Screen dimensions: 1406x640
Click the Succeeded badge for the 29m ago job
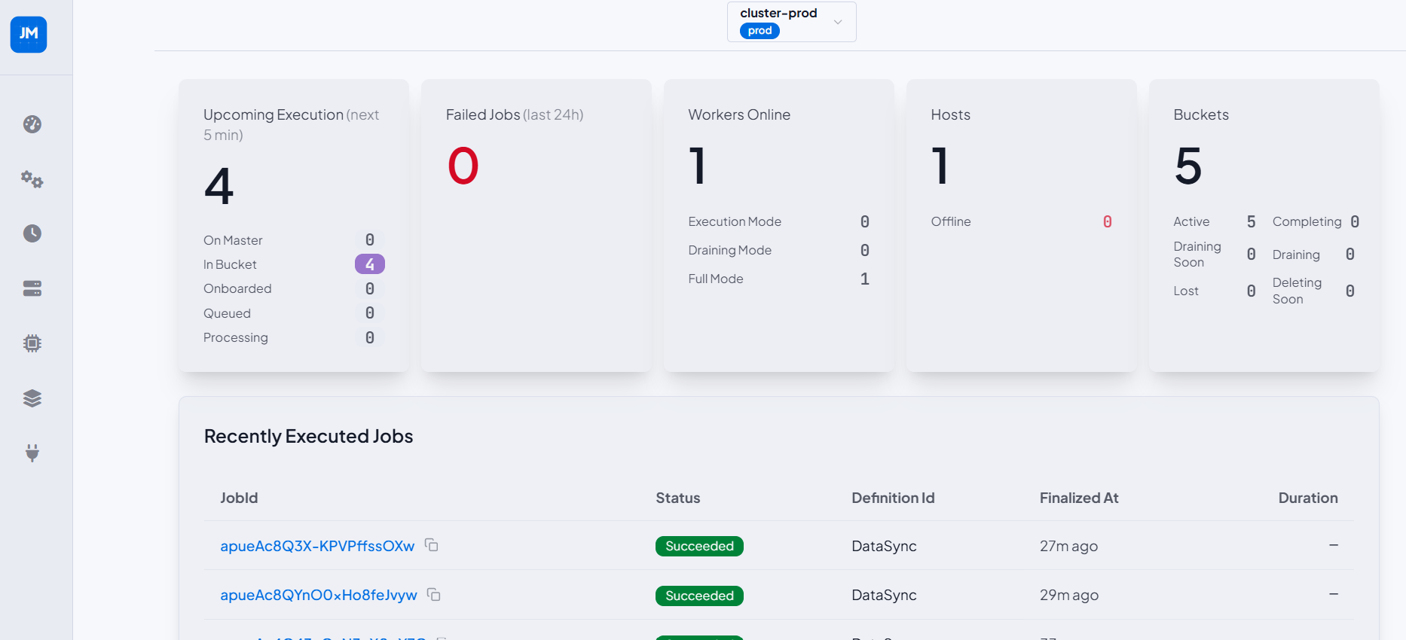pyautogui.click(x=699, y=596)
